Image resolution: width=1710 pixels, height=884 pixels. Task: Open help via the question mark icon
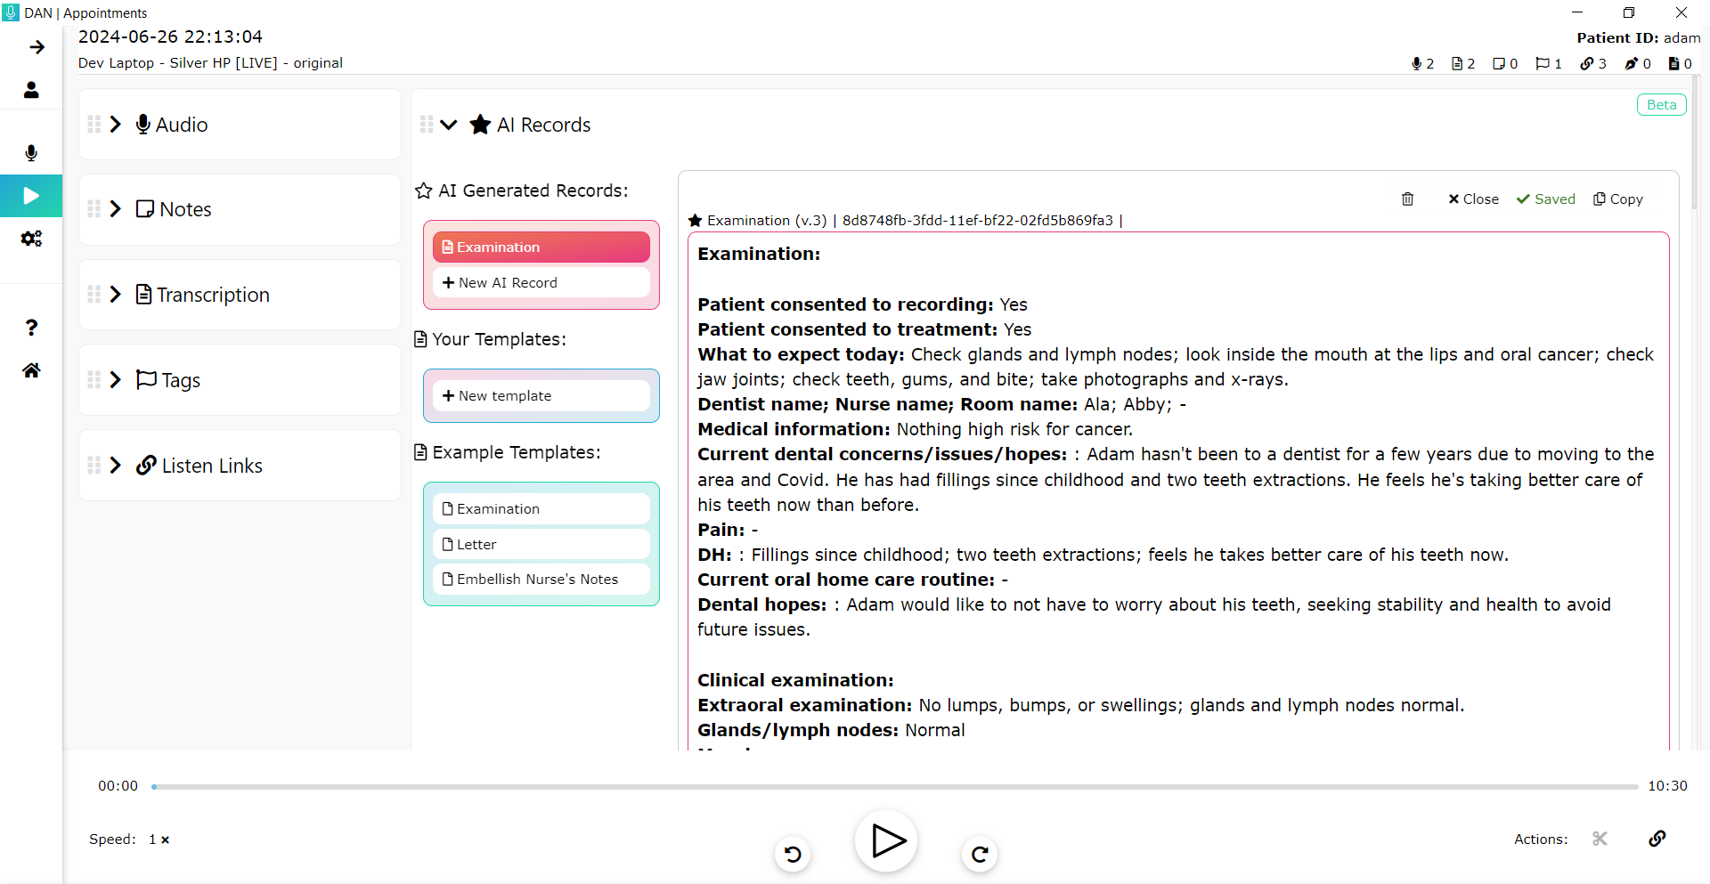(x=31, y=328)
